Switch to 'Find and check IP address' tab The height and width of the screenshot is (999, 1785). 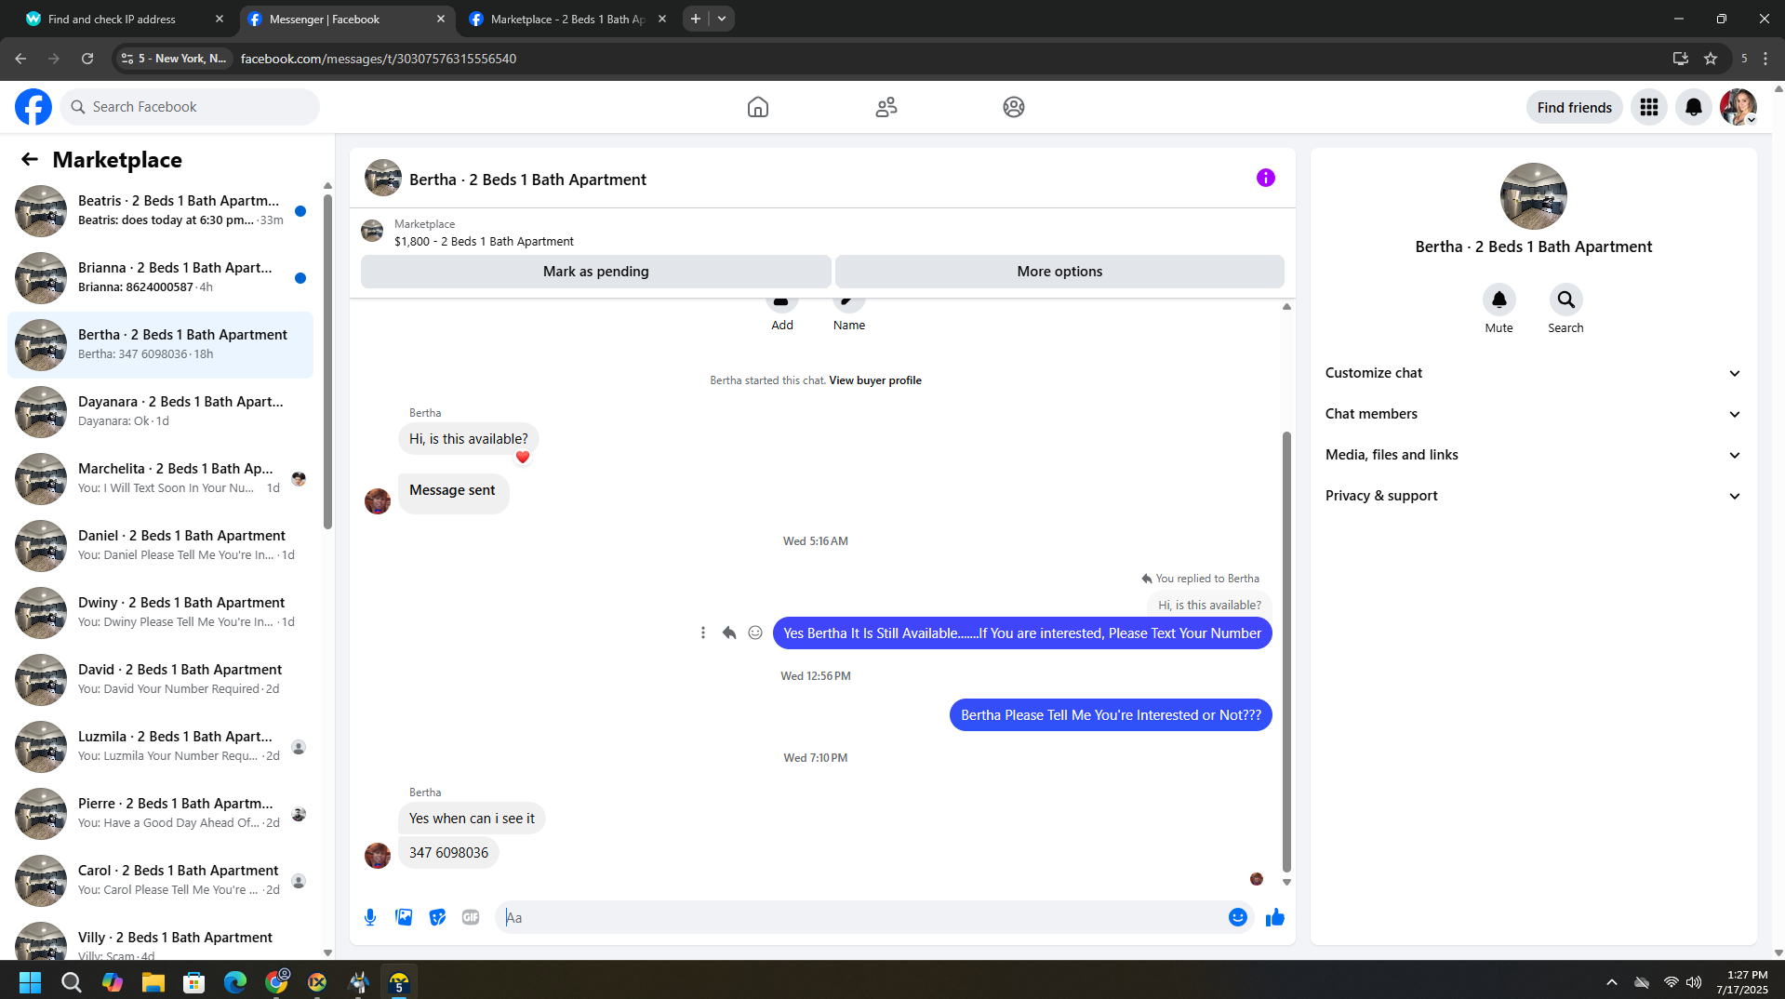[x=125, y=20]
